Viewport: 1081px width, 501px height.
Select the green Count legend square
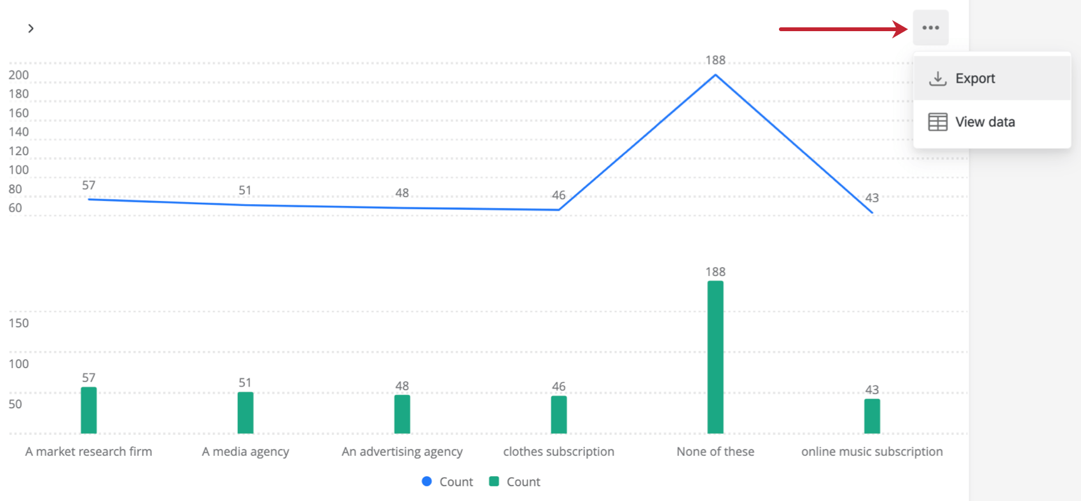click(x=493, y=481)
